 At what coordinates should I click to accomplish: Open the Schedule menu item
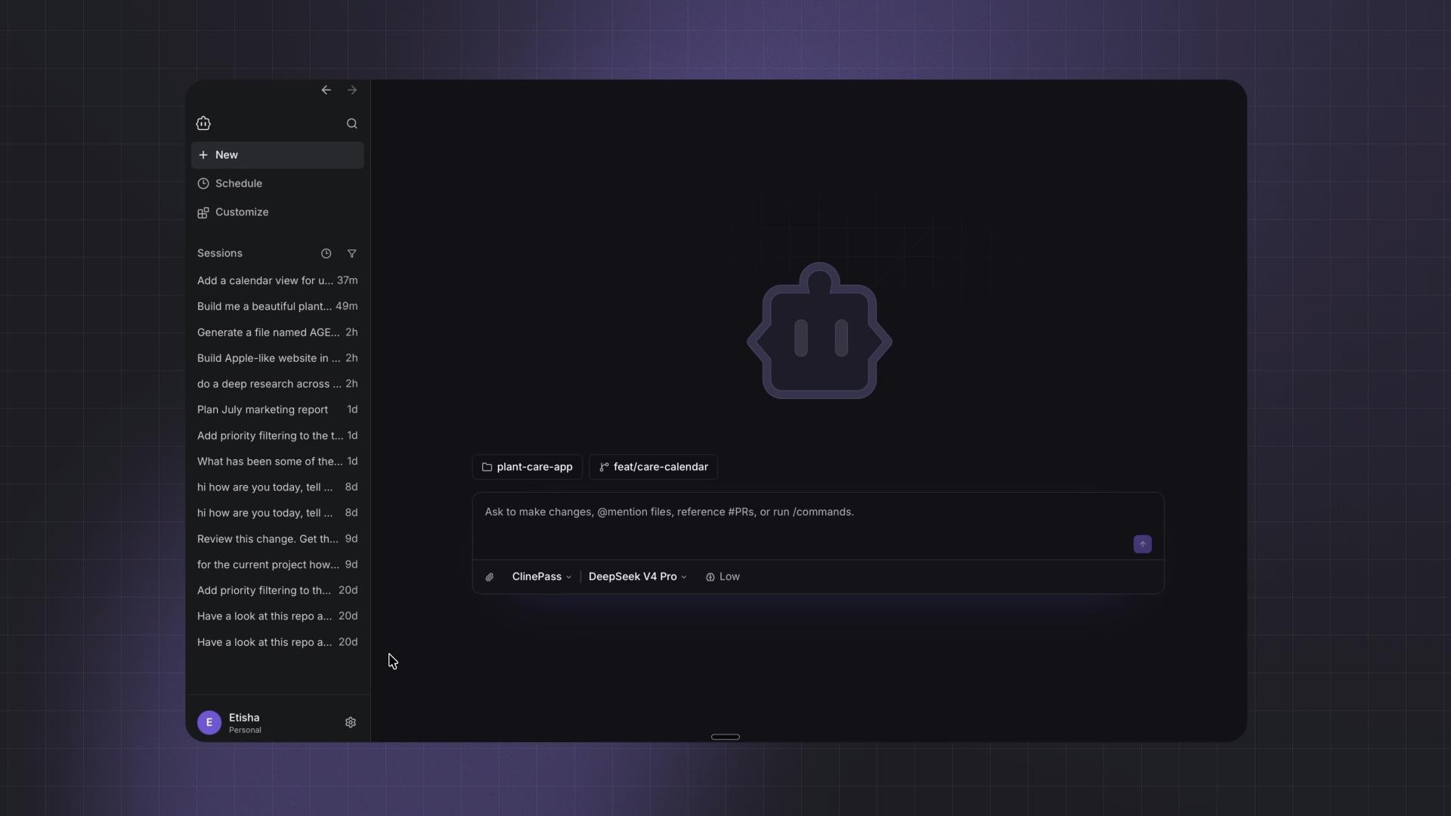tap(277, 184)
